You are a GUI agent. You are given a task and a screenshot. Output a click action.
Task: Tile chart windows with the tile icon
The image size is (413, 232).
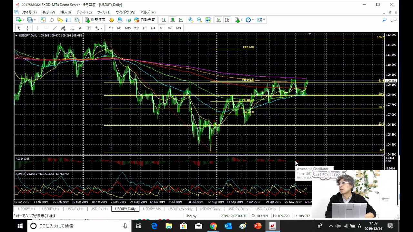point(208,20)
